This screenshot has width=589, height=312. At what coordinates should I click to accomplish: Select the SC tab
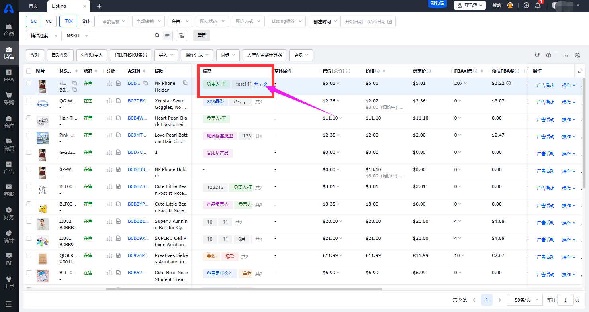[x=34, y=22]
